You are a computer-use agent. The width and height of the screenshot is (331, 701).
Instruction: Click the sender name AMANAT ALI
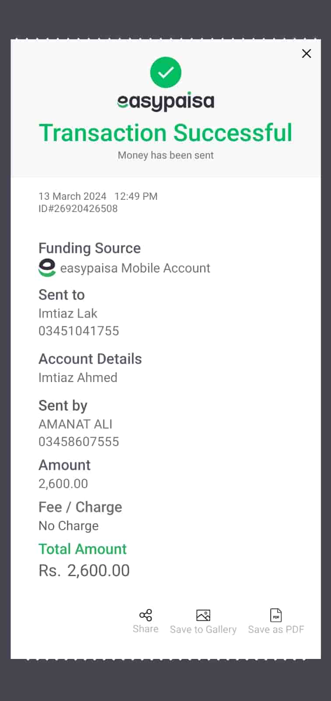pyautogui.click(x=75, y=424)
